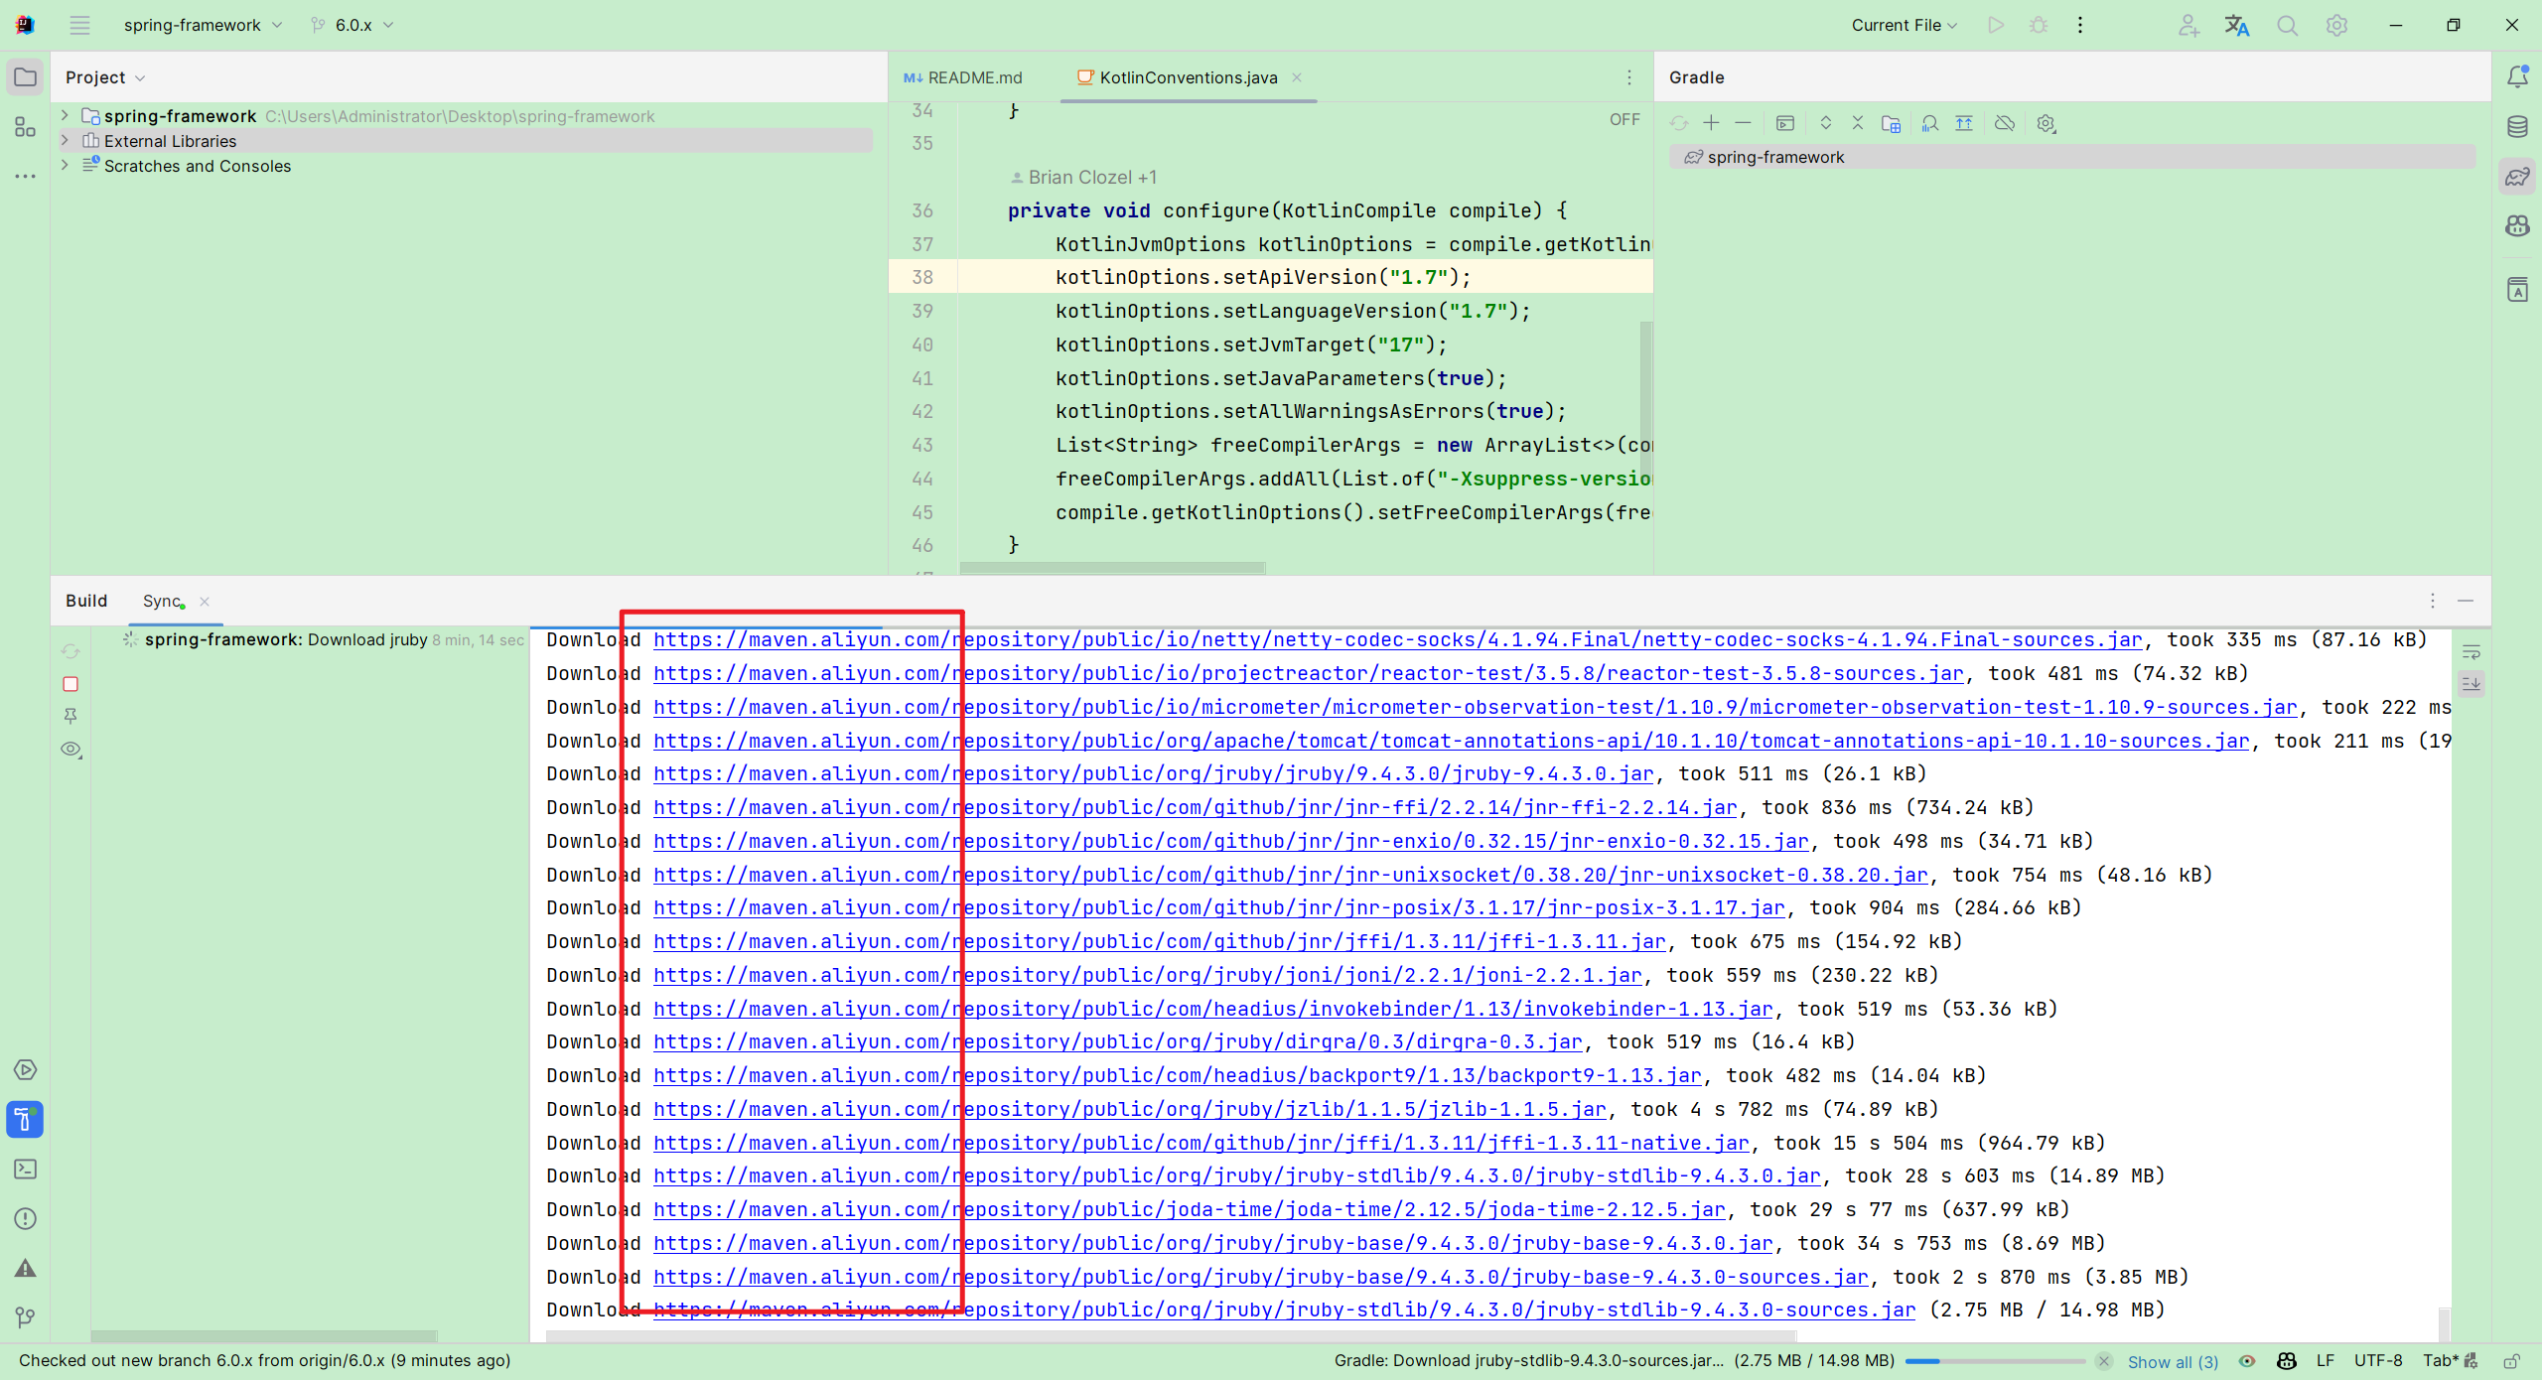
Task: Open the jzlib-1.1.5.jar download link
Action: tap(1129, 1109)
